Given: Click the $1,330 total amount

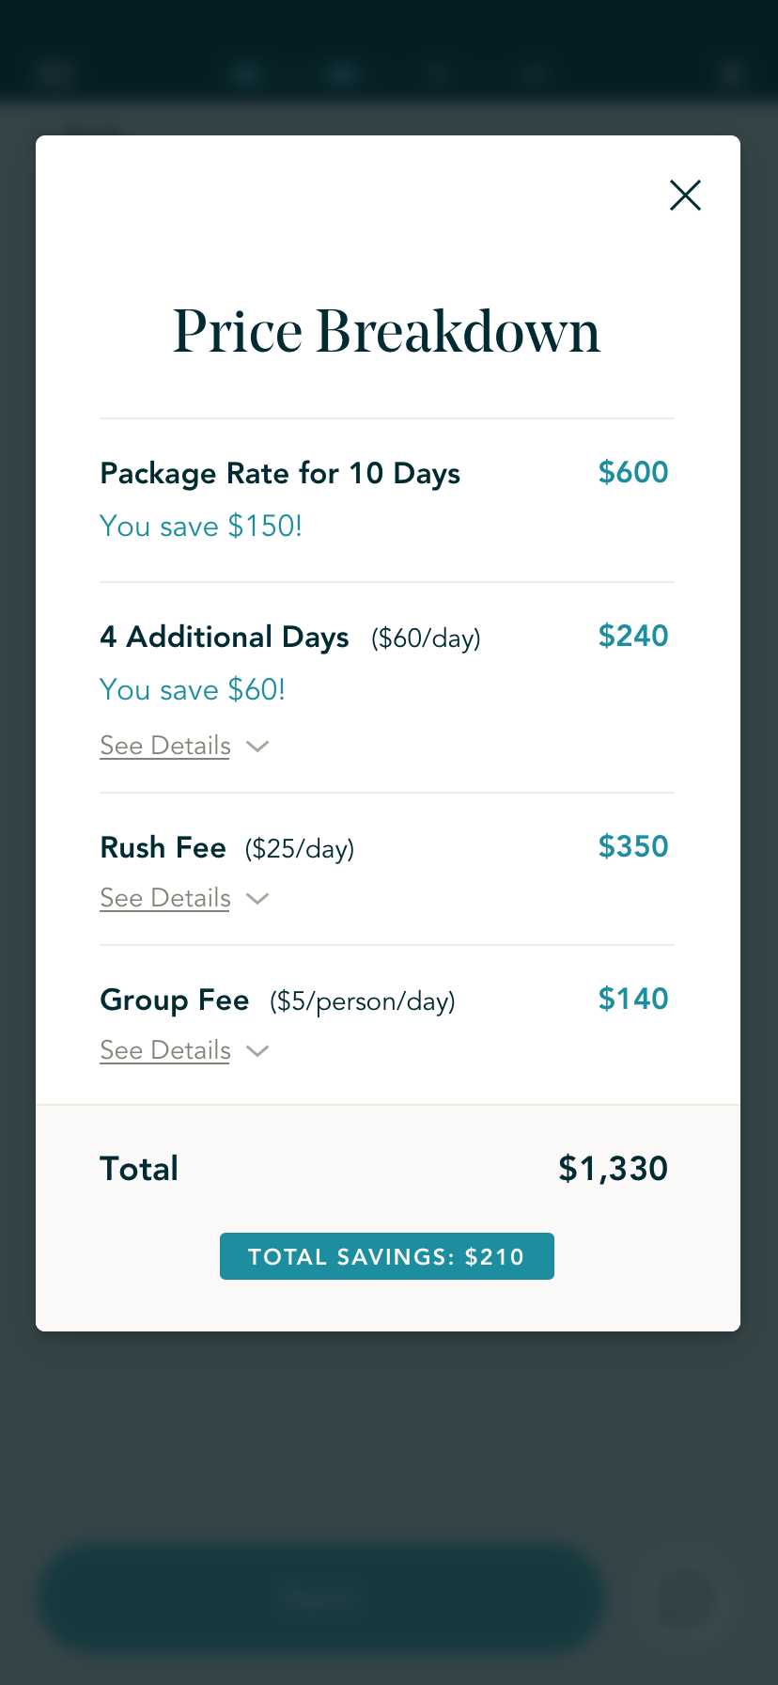Looking at the screenshot, I should pyautogui.click(x=613, y=1169).
